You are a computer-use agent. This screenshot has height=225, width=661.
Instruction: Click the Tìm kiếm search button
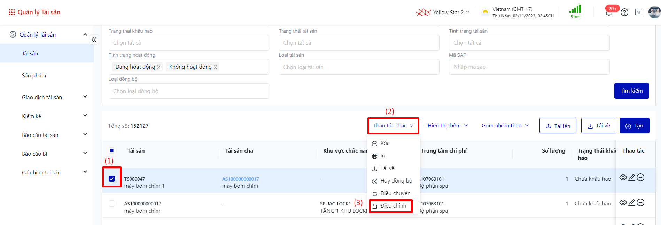click(x=631, y=91)
